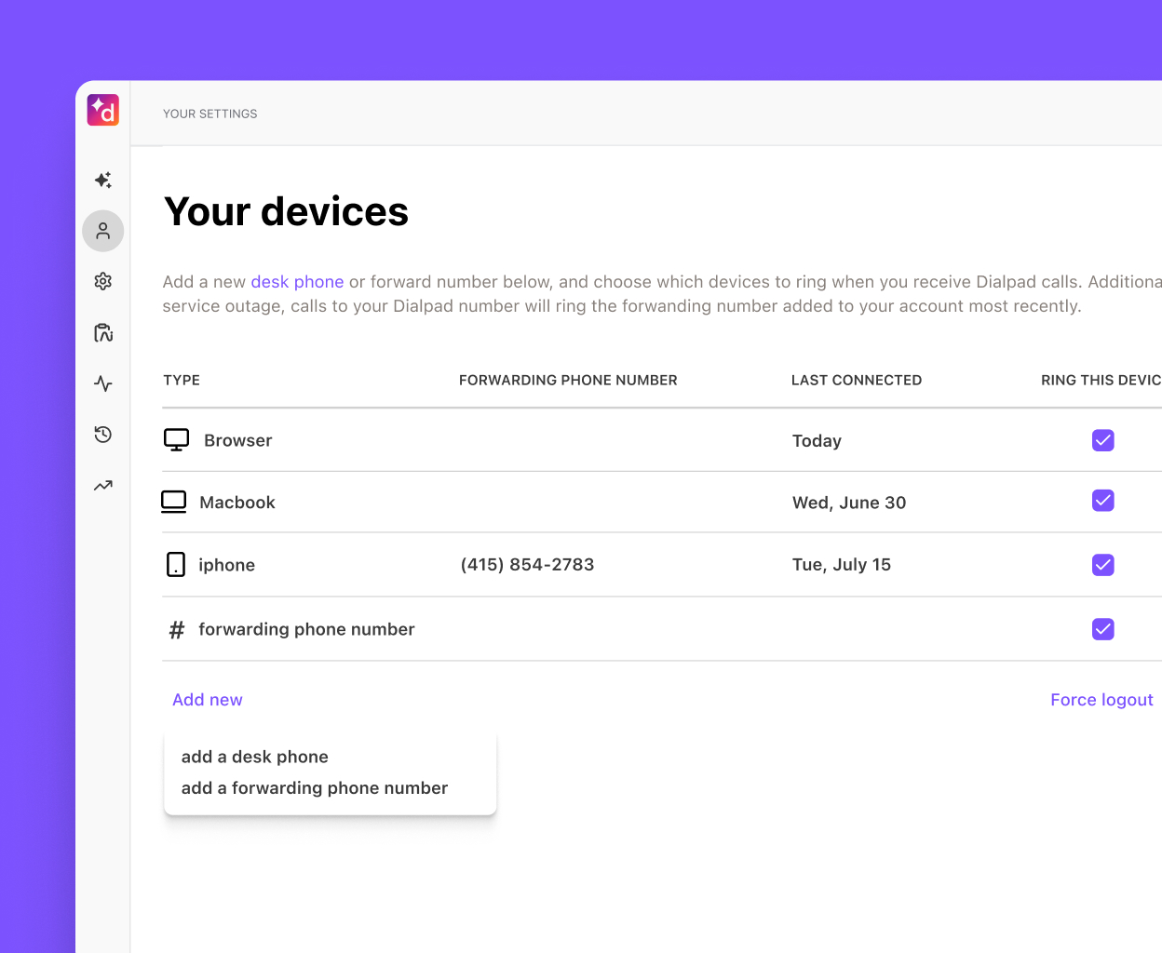The image size is (1162, 953).
Task: Click the Dialpad logo icon
Action: click(102, 109)
